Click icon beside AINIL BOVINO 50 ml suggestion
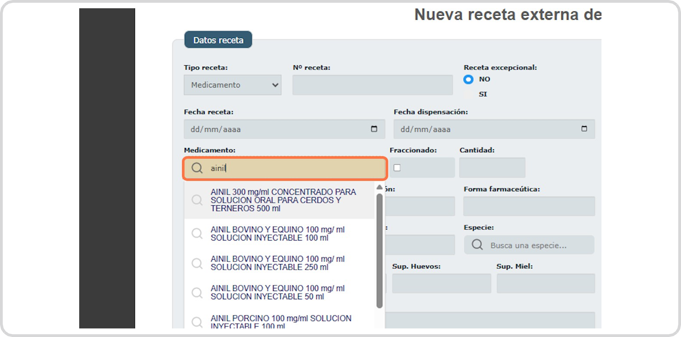 pyautogui.click(x=197, y=292)
